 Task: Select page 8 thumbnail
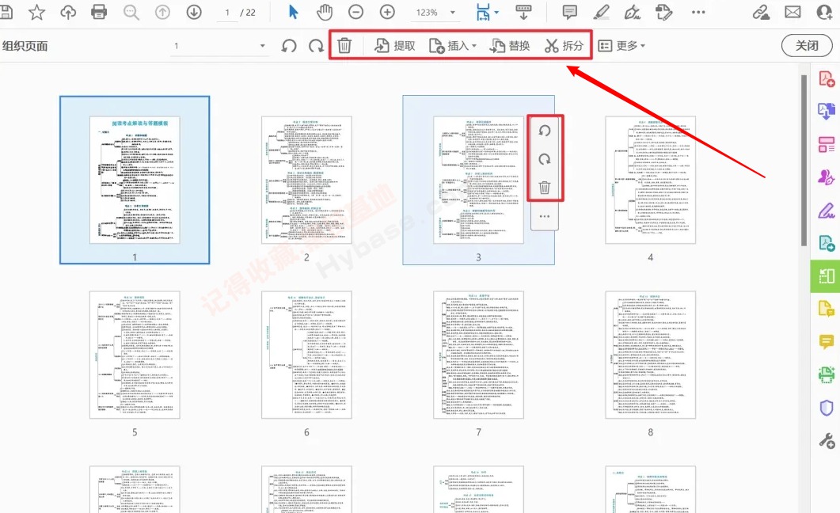pos(650,355)
